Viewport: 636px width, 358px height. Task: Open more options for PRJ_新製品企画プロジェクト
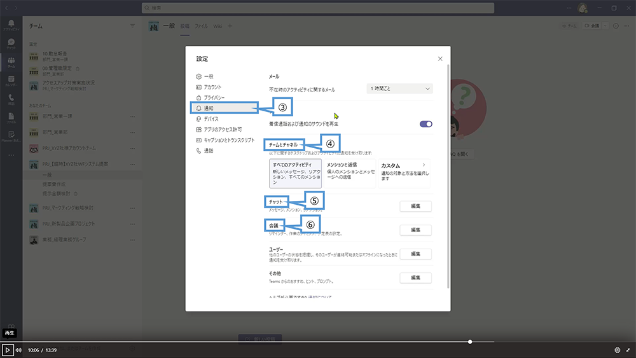click(132, 224)
